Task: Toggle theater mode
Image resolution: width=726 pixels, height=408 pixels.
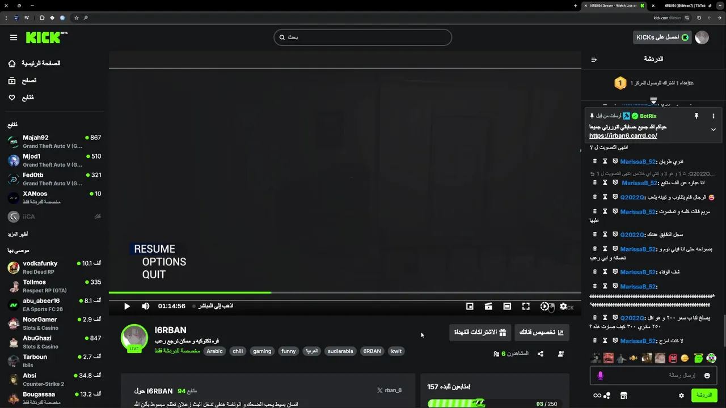Action: pyautogui.click(x=507, y=306)
